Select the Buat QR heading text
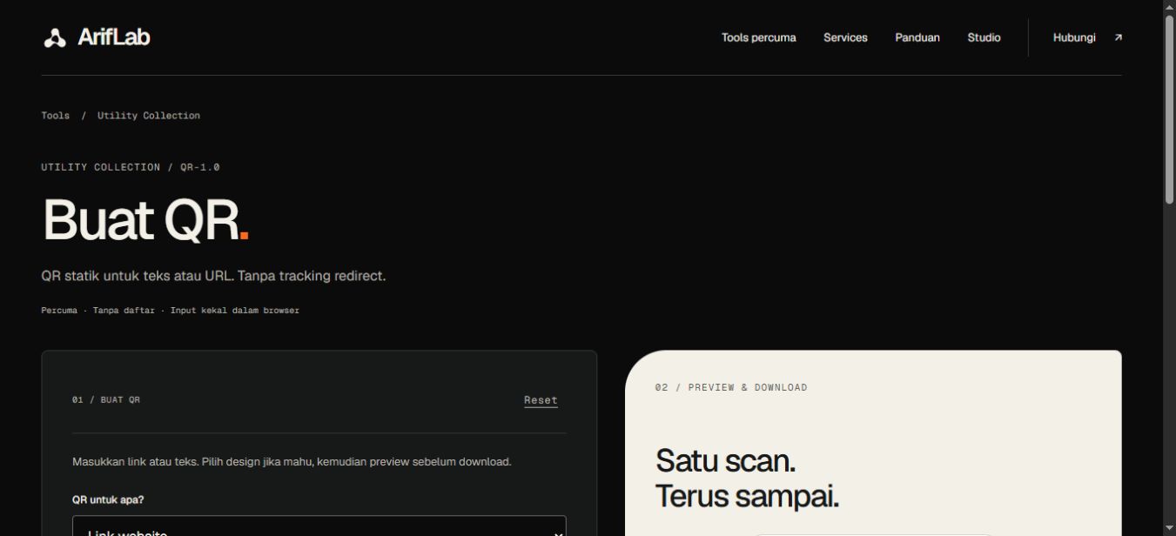 (145, 219)
